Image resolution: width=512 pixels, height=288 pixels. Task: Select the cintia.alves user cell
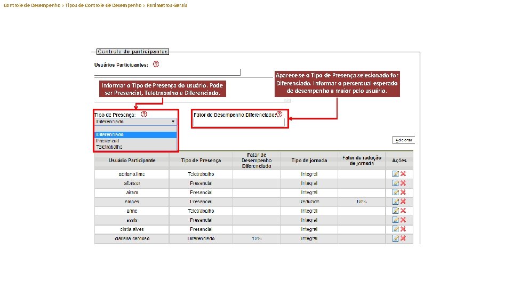[132, 229]
